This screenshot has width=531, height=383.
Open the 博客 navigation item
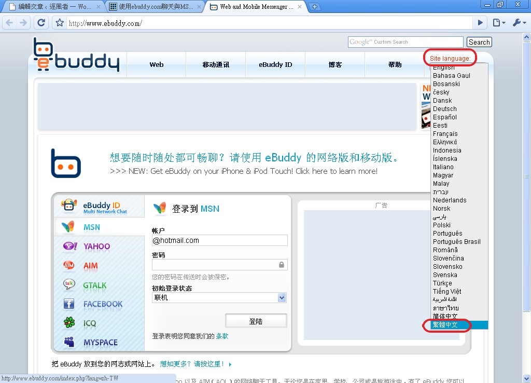click(x=335, y=64)
